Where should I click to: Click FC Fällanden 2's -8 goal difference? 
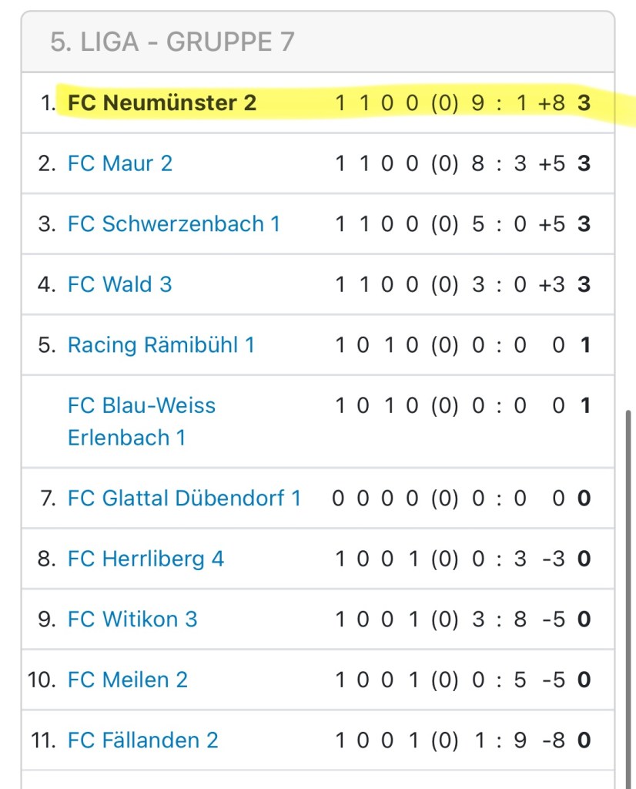click(x=553, y=740)
